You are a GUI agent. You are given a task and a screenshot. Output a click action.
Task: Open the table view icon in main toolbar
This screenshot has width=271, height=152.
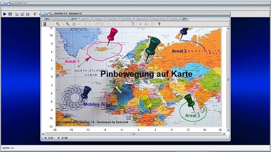click(x=10, y=14)
